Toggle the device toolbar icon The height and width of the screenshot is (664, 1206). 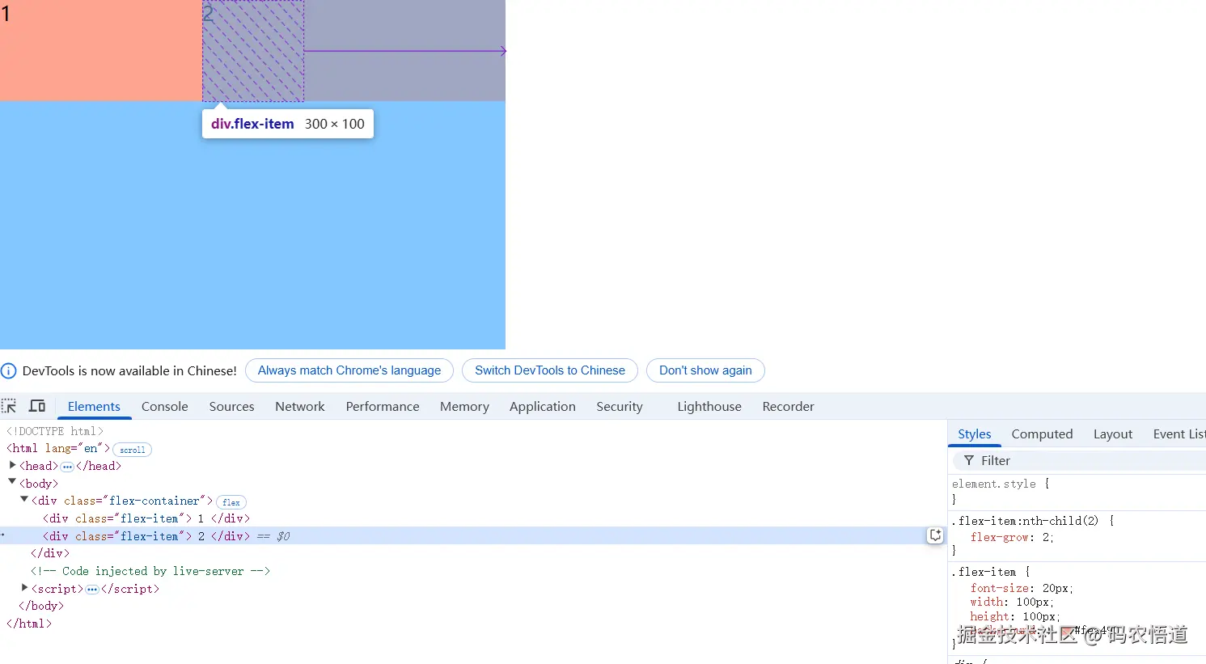pos(37,406)
